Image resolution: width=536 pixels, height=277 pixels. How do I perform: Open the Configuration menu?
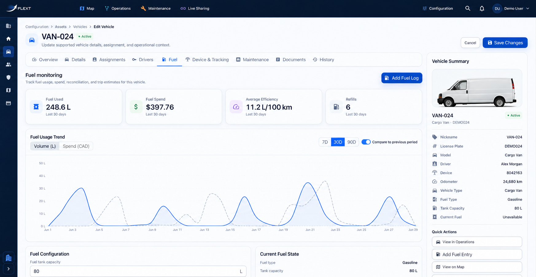coord(438,8)
